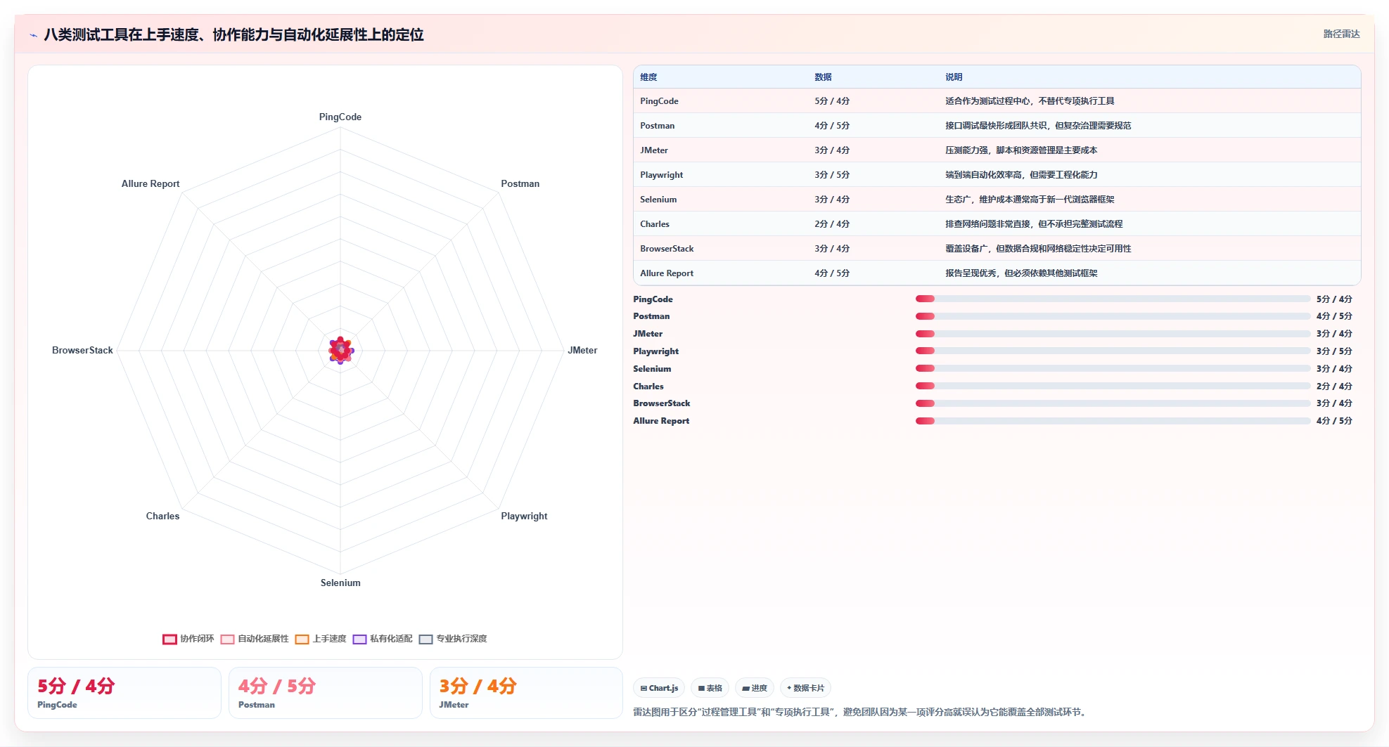Click the Charles progress bar
1389x747 pixels.
coord(1113,386)
